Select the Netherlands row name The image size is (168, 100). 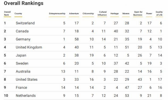click(26, 96)
